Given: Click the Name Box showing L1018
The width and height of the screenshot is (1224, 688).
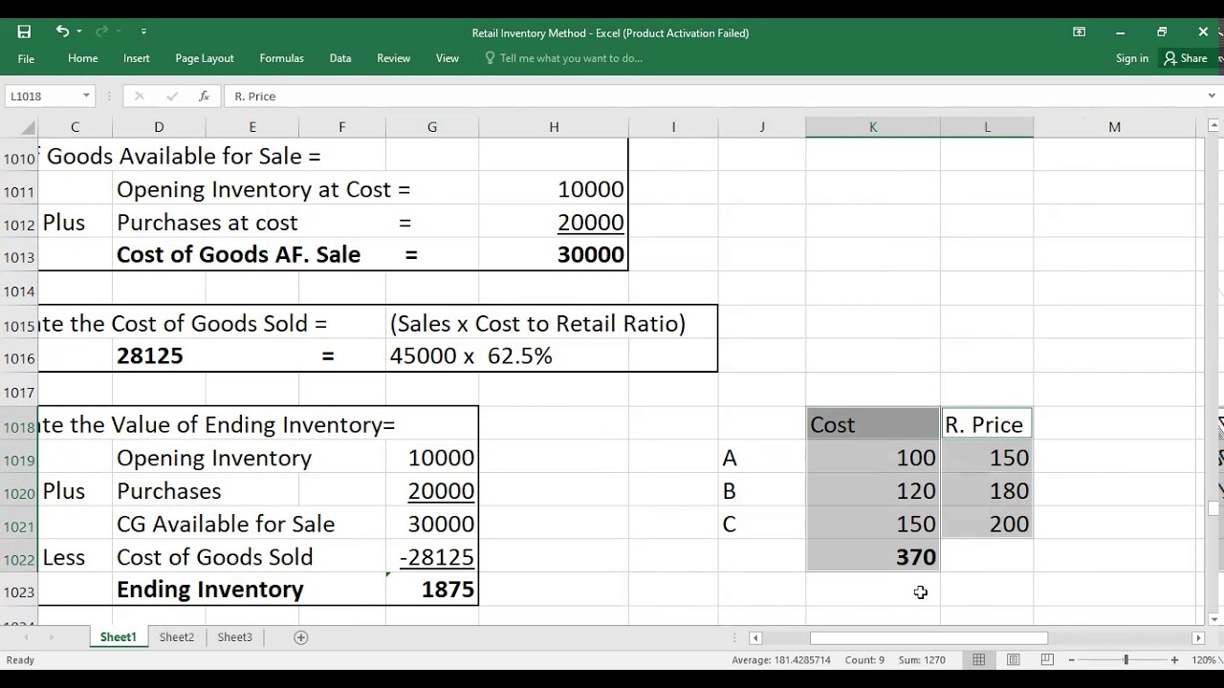Looking at the screenshot, I should point(42,97).
